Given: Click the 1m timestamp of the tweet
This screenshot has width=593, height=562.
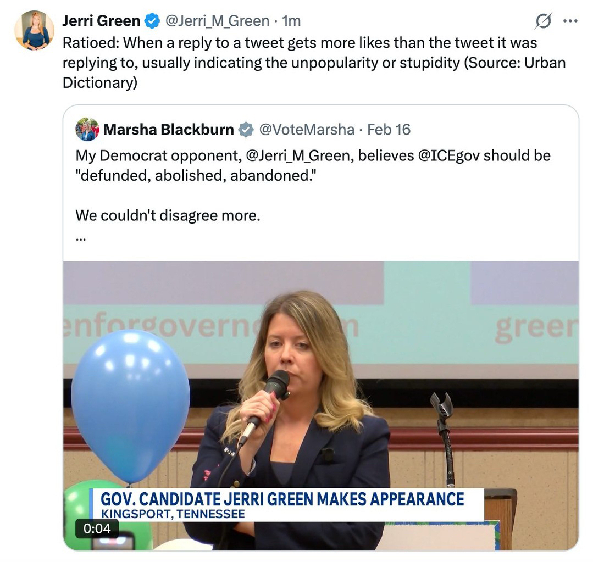Looking at the screenshot, I should pyautogui.click(x=291, y=21).
